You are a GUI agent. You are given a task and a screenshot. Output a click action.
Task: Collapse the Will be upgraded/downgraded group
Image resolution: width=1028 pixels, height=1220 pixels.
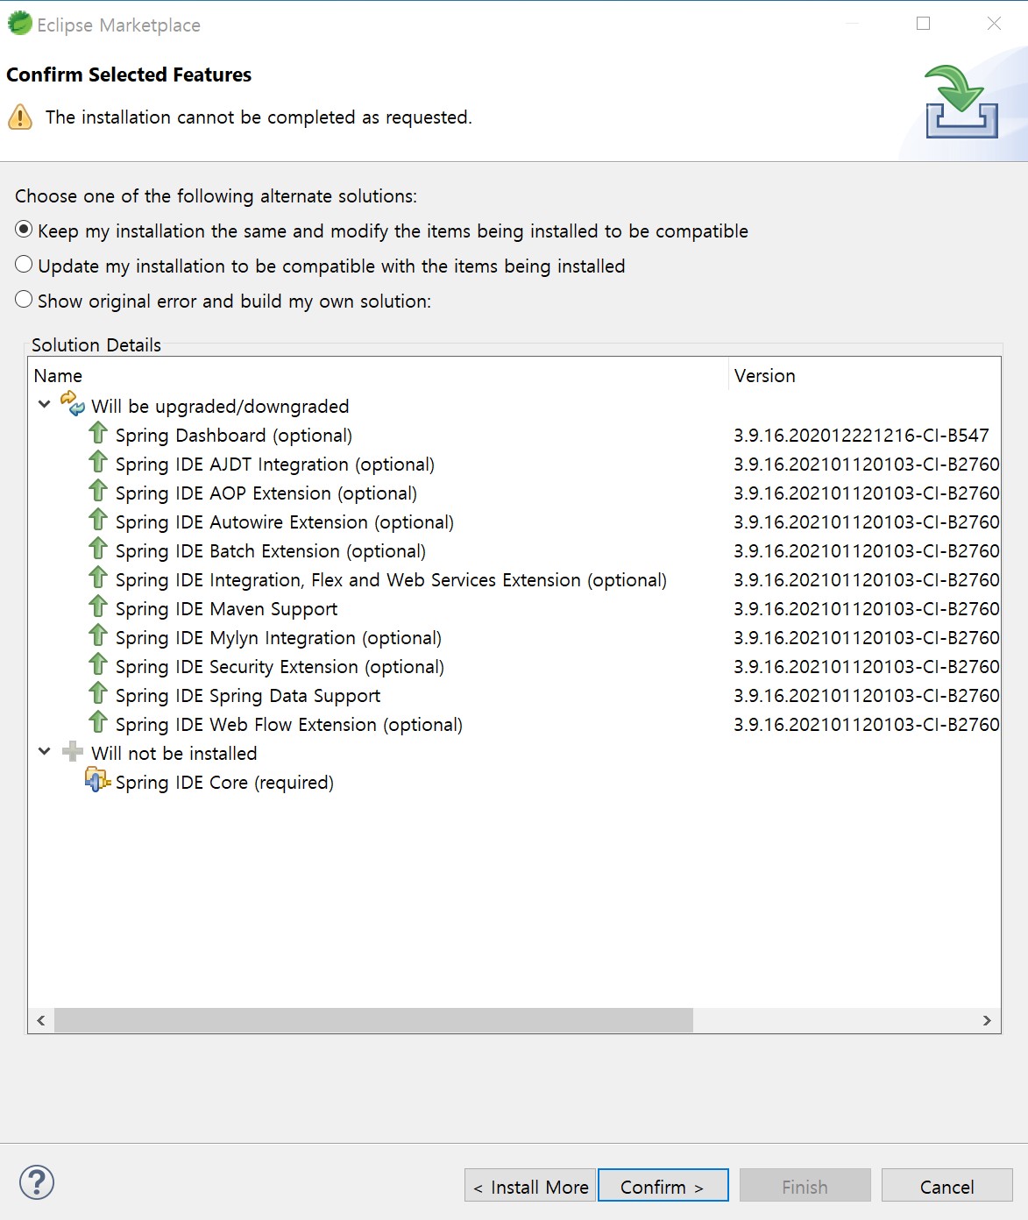click(45, 405)
